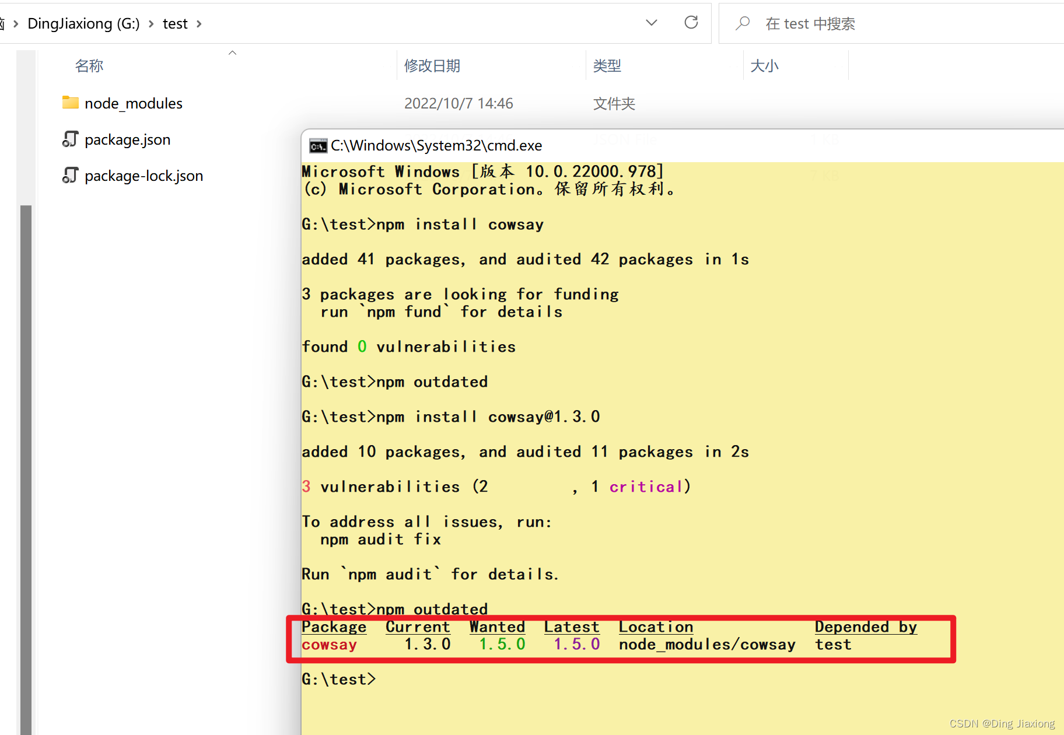Click the navigation pane scrollbar thumb
This screenshot has height=735, width=1064.
click(26, 470)
